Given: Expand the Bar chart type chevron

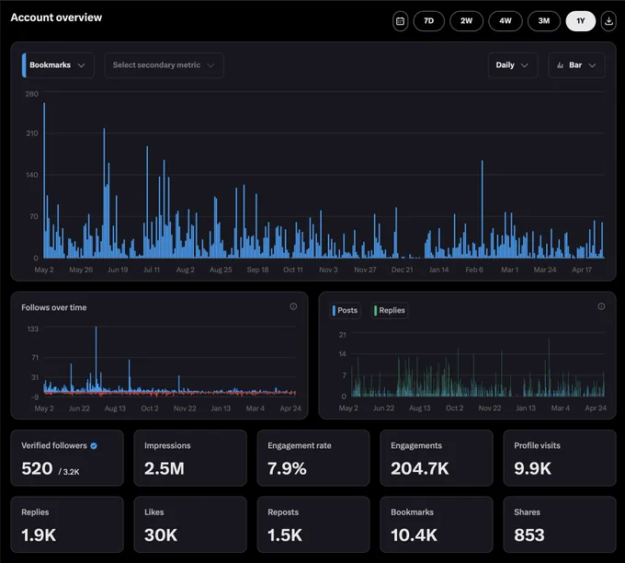Looking at the screenshot, I should 592,65.
